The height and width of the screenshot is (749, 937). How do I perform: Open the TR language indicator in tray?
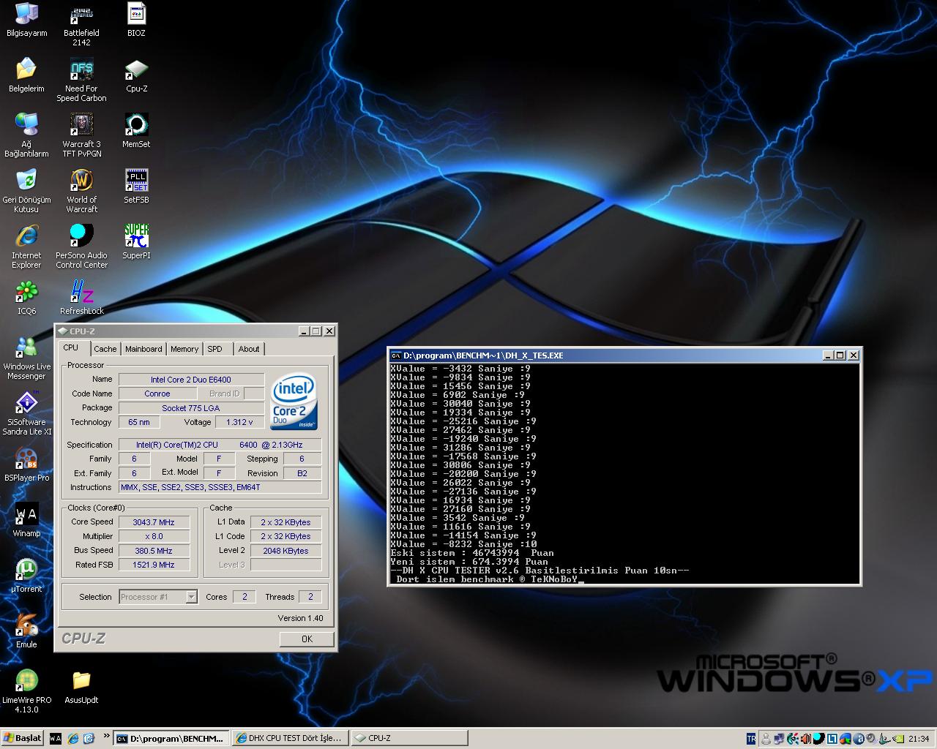pyautogui.click(x=751, y=739)
